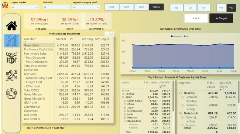This screenshot has width=240, height=134.
Task: Click the company logo icon
Action: point(5,6)
